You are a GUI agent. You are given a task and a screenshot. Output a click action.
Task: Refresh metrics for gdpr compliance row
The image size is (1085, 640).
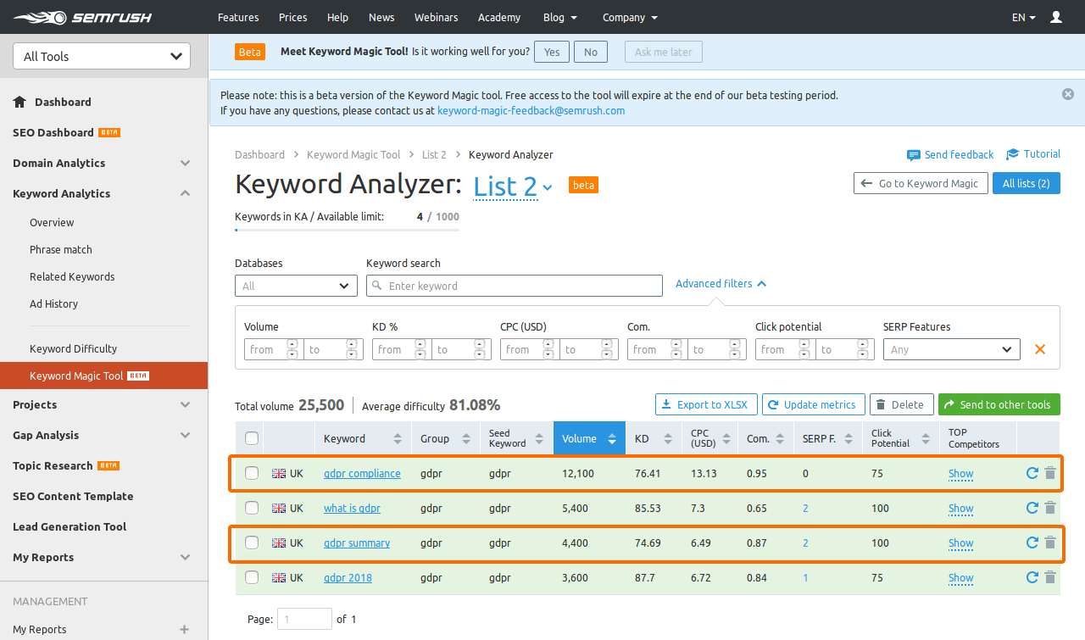coord(1032,473)
